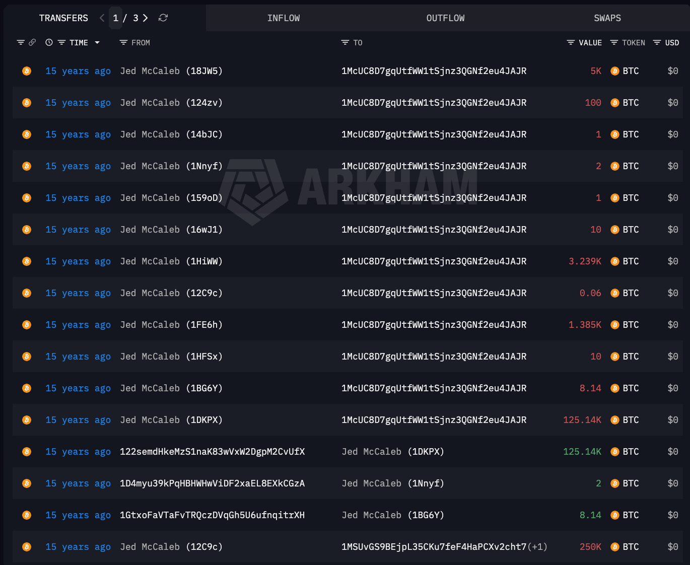Screen dimensions: 690x565
Task: Open timestamp link in 12C9c 0.06 row
Action: 78,293
